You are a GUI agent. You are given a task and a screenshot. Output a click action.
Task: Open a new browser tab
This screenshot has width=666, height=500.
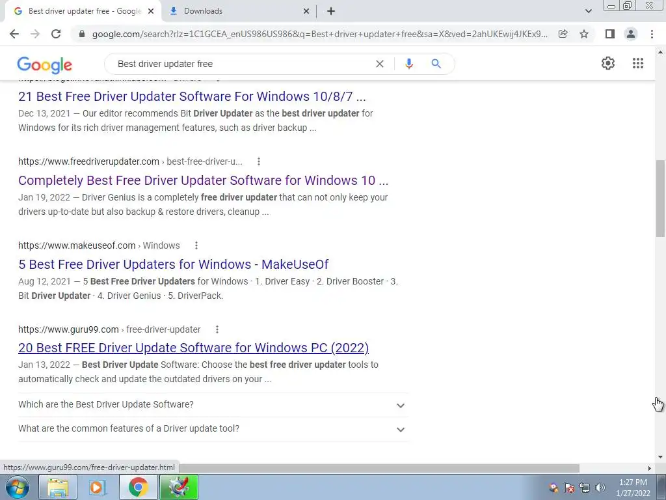pyautogui.click(x=331, y=11)
